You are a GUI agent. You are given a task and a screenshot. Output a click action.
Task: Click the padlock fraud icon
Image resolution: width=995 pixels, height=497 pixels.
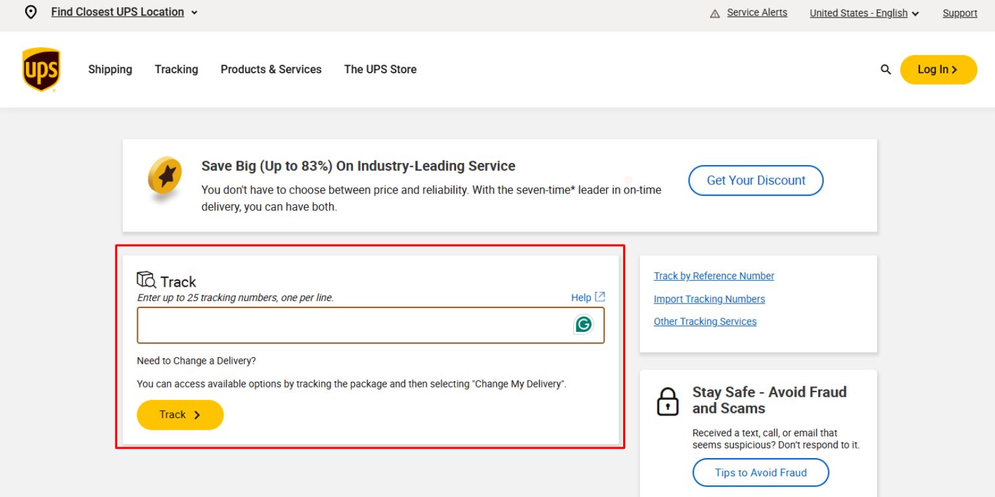click(x=668, y=401)
